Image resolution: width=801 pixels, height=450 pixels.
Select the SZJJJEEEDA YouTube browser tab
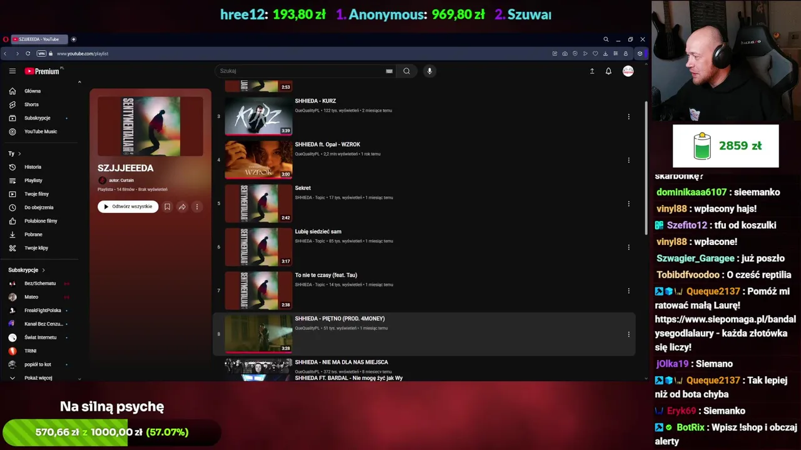pyautogui.click(x=39, y=39)
